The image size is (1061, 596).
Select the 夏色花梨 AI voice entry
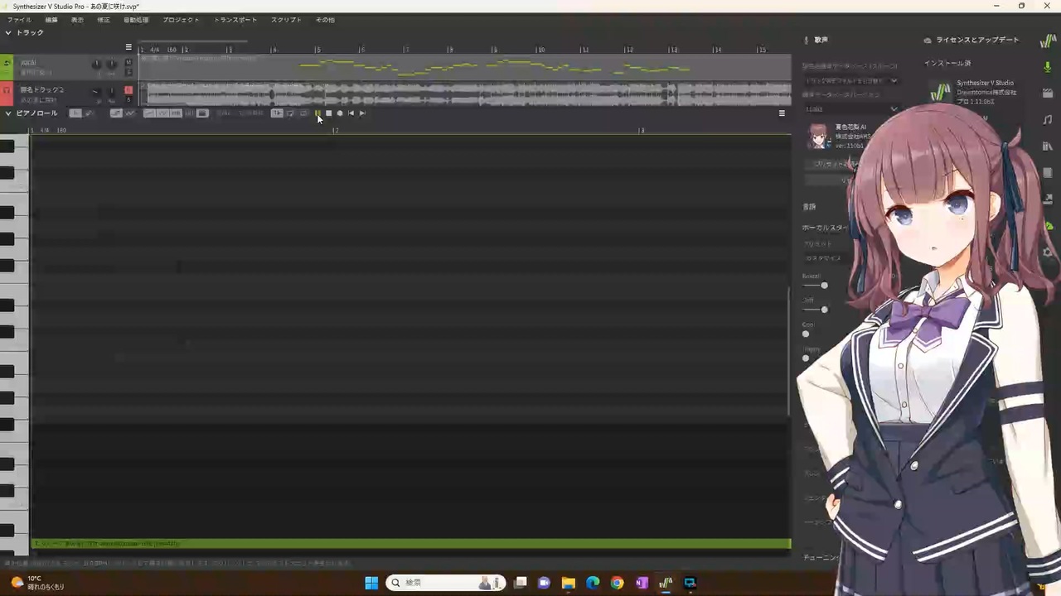pos(837,137)
